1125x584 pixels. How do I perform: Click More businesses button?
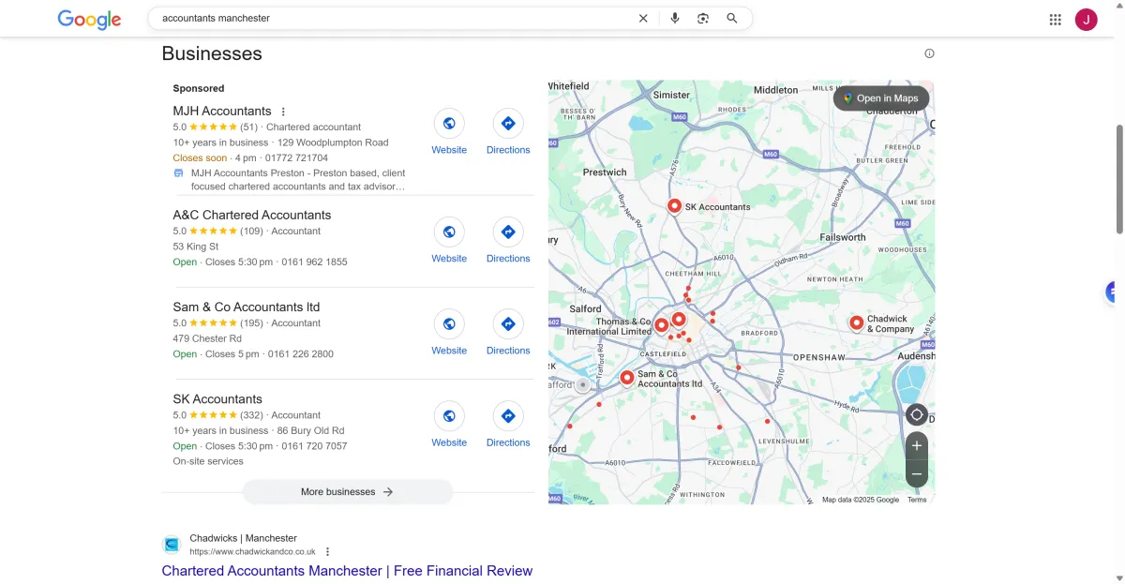[348, 492]
